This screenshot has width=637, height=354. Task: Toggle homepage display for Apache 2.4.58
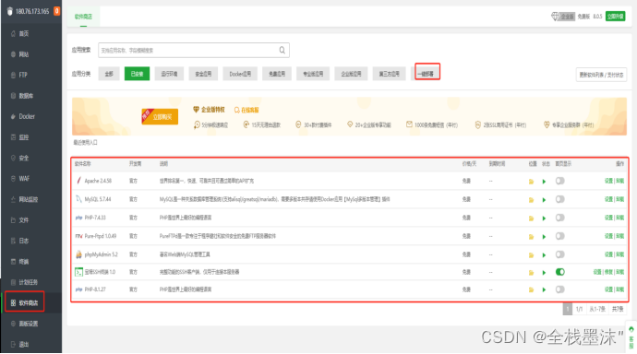coord(559,181)
